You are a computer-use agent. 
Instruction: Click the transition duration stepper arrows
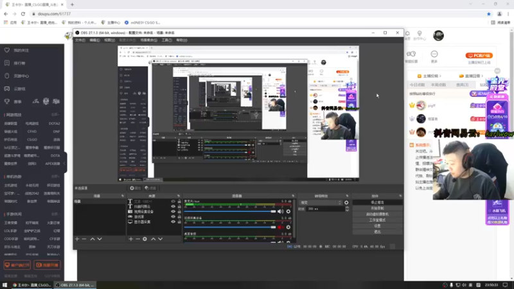(x=347, y=209)
